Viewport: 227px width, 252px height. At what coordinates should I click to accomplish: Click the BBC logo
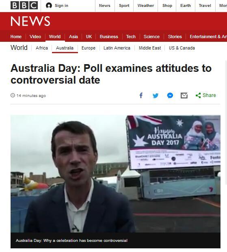24,5
